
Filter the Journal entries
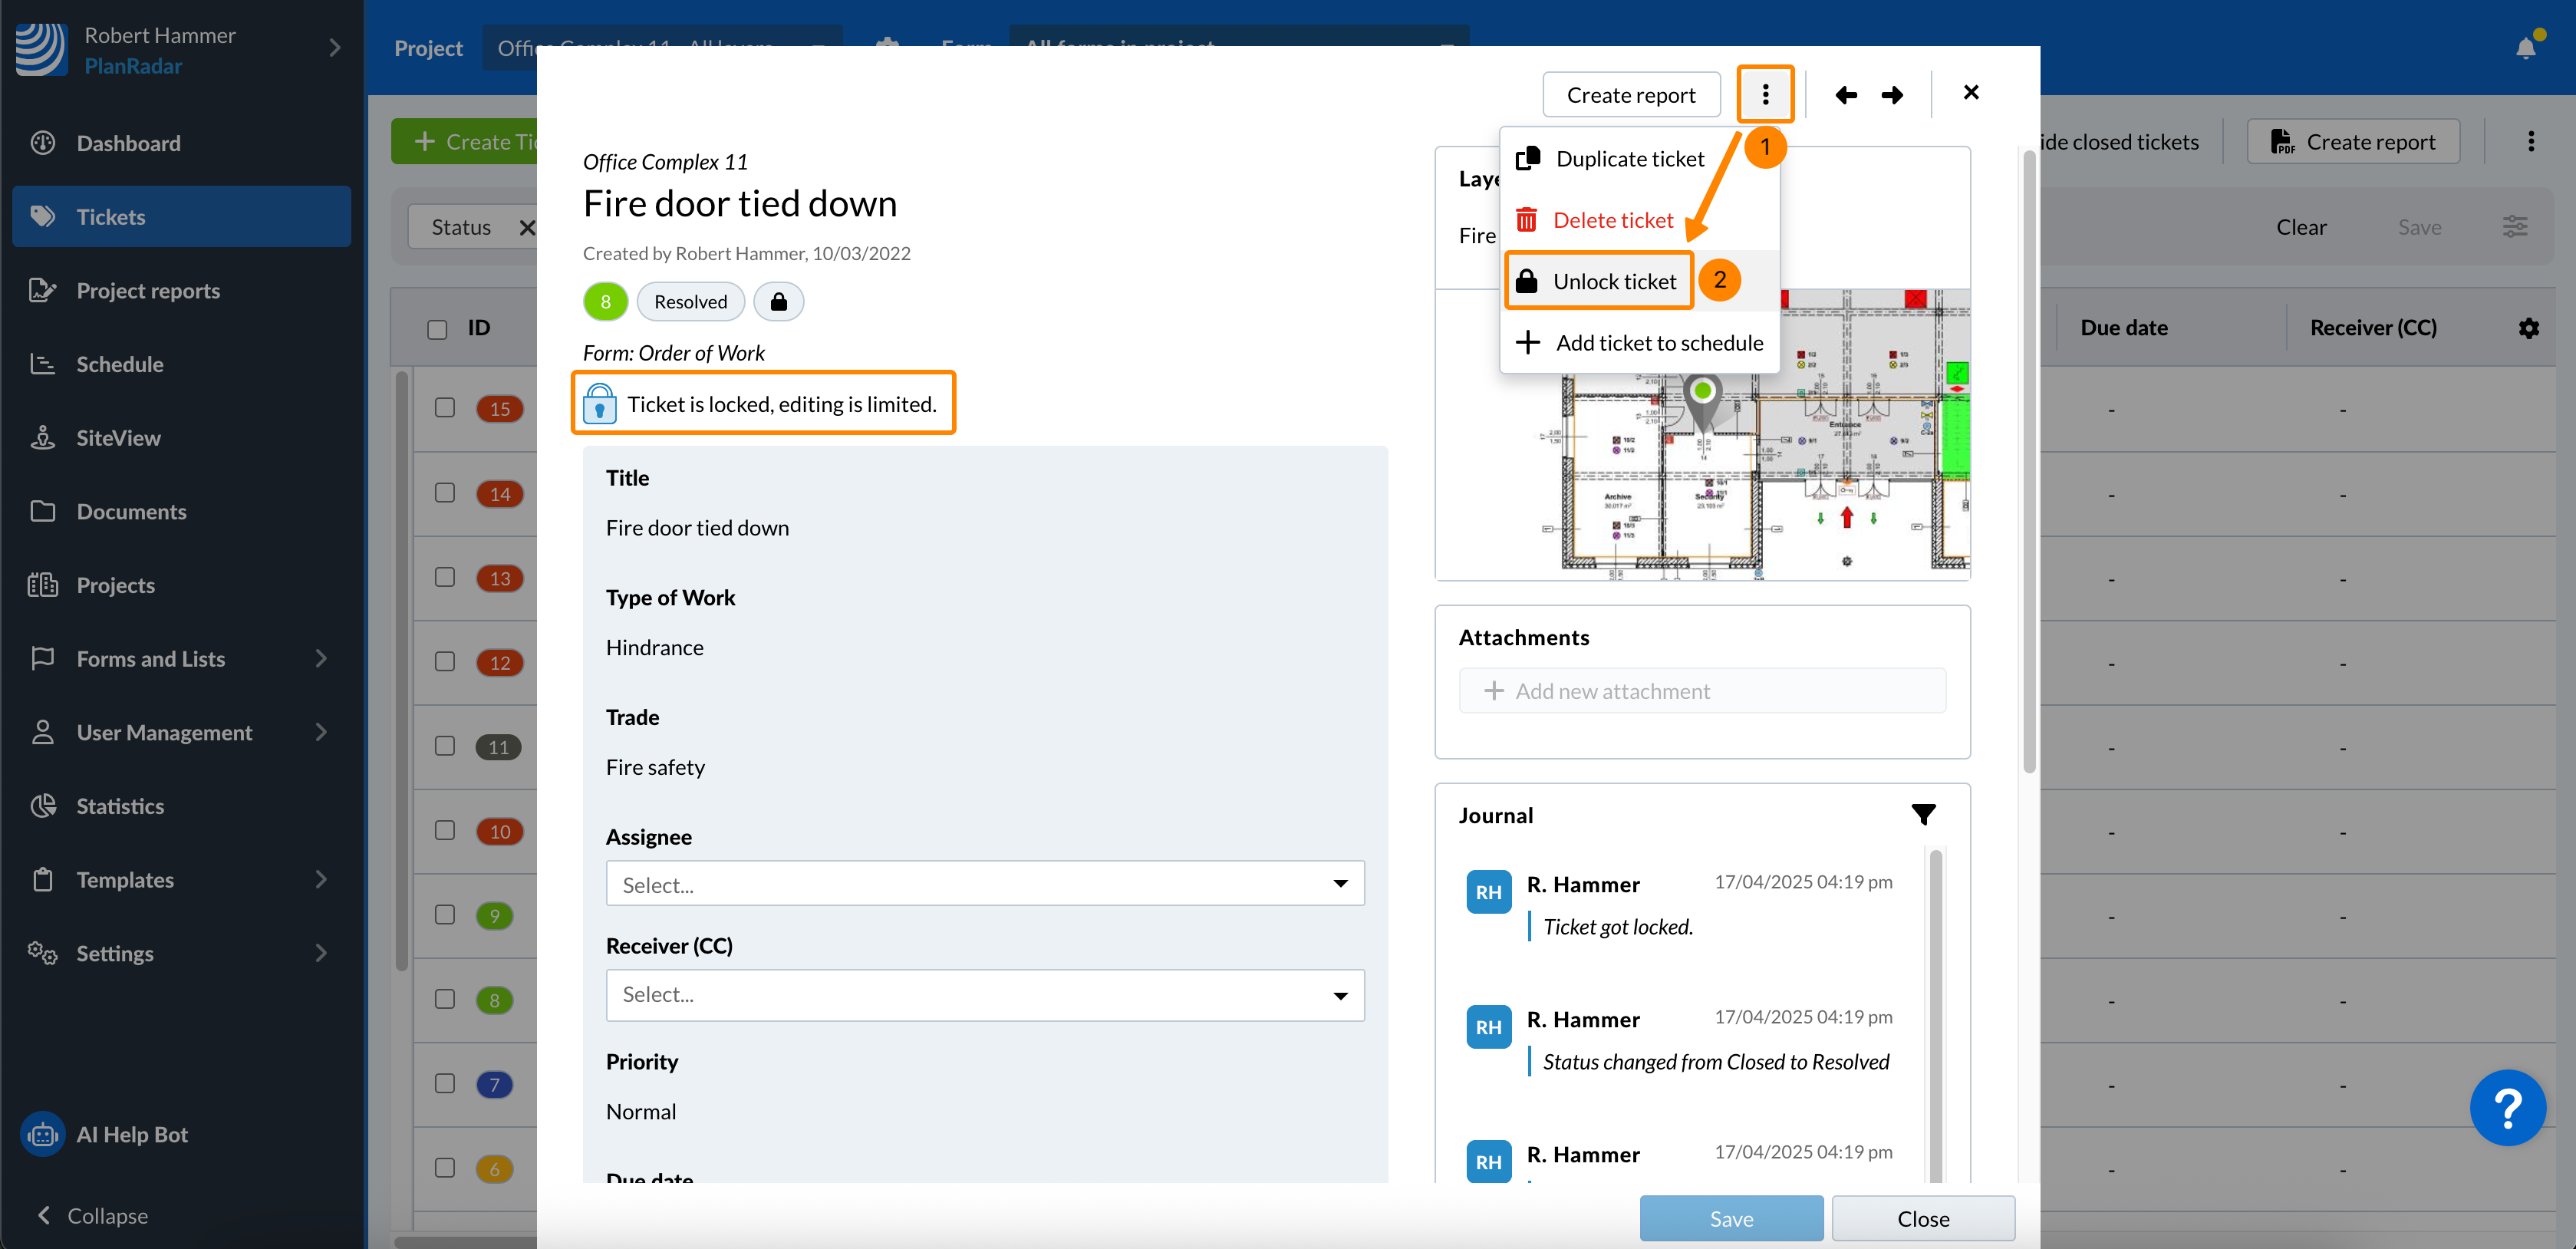[1922, 814]
